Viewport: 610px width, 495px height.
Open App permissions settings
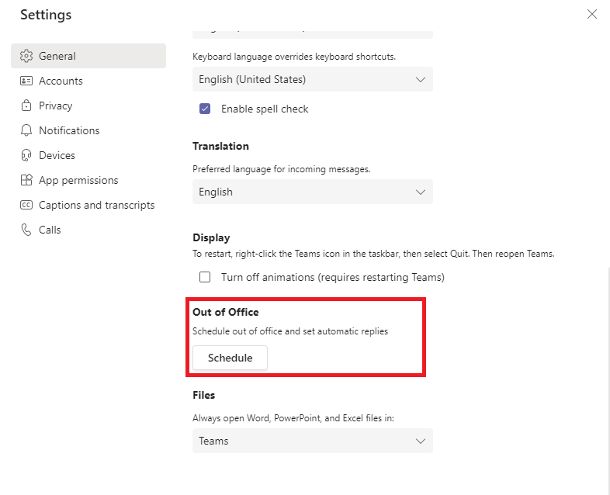[88, 180]
